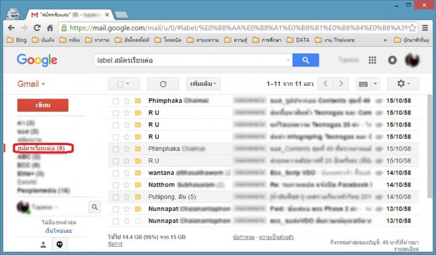This screenshot has width=436, height=255.
Task: Open the งาน Thaiware bookmark folder
Action: 335,40
